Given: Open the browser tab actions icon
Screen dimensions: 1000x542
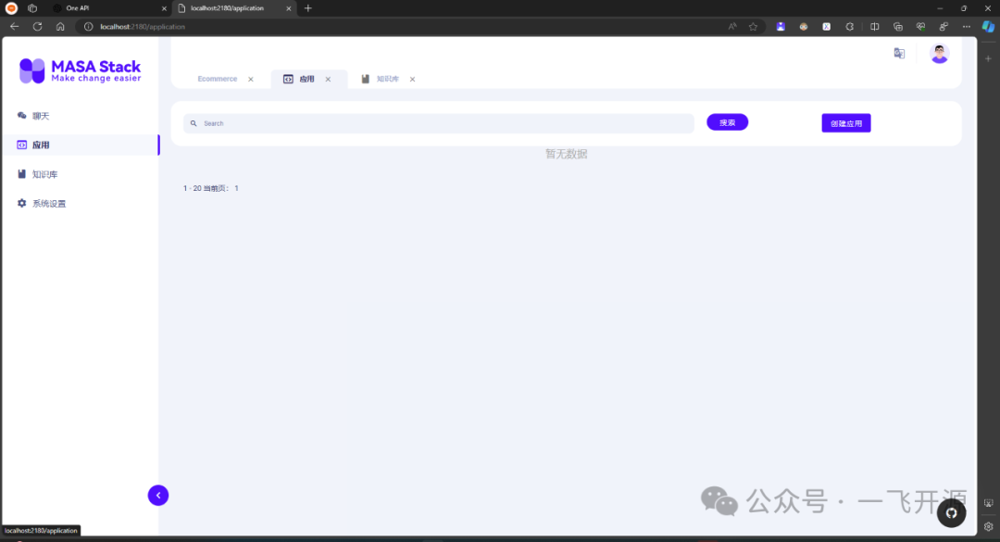Looking at the screenshot, I should pyautogui.click(x=32, y=8).
